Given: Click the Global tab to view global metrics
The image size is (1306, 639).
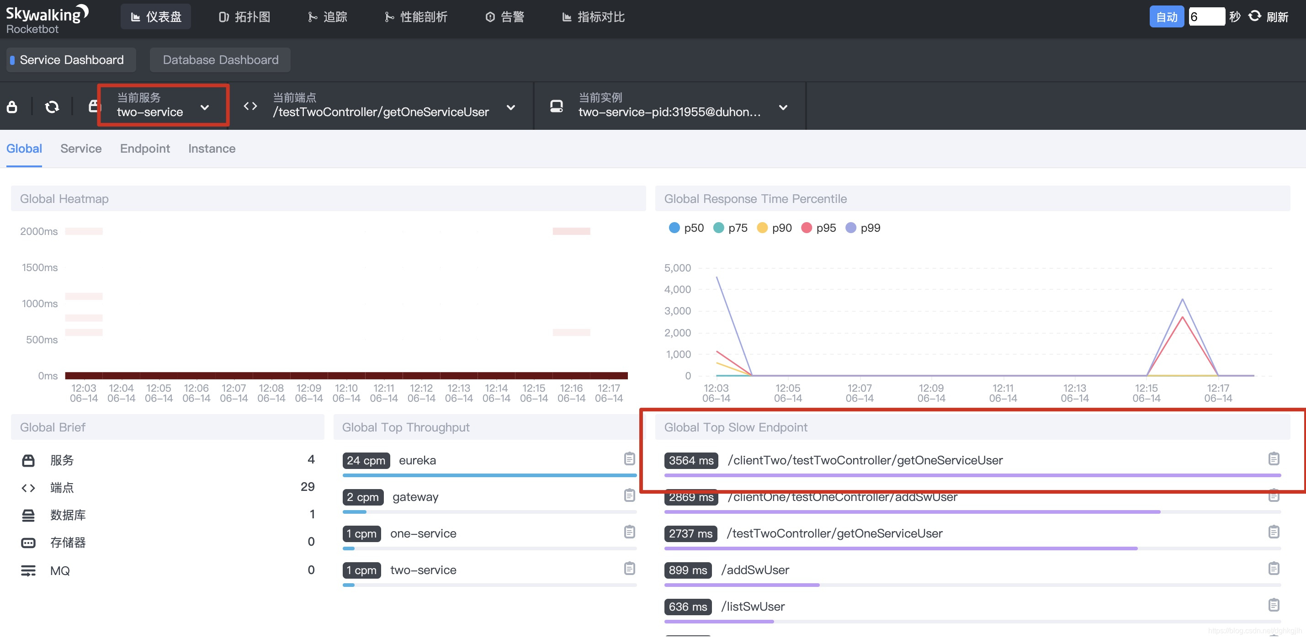Looking at the screenshot, I should (x=24, y=148).
